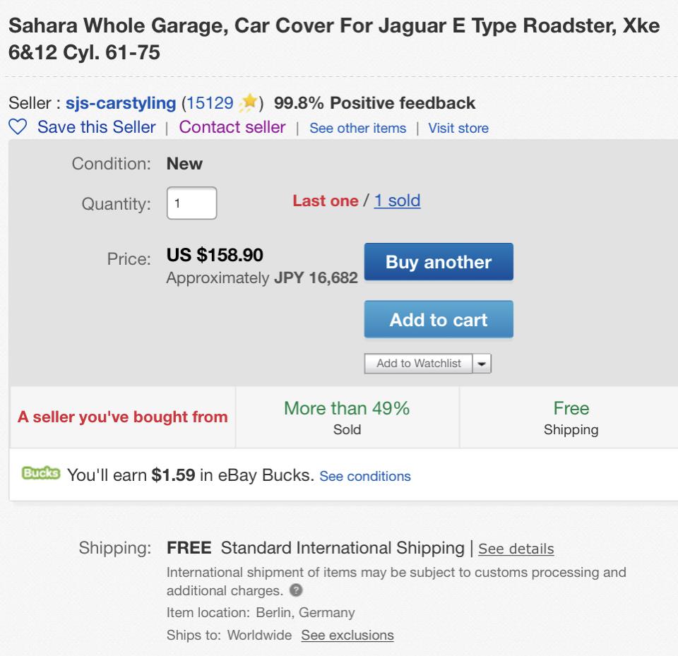Open the 1 sold purchase history link

(x=397, y=201)
